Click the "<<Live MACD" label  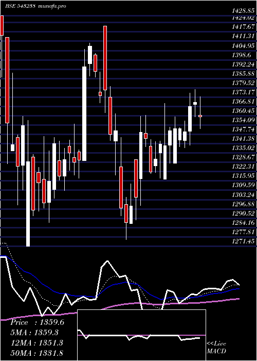click(x=216, y=348)
